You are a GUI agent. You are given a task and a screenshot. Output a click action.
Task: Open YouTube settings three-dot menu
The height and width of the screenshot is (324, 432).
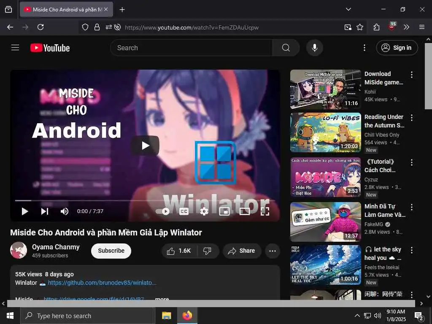[x=364, y=48]
